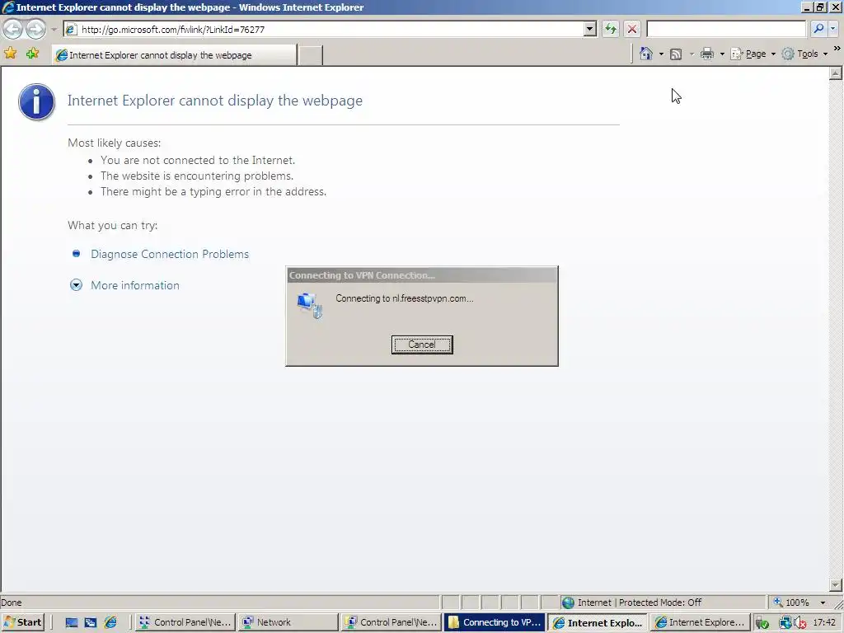Switch to Network taskbar button
The height and width of the screenshot is (633, 844).
[288, 622]
